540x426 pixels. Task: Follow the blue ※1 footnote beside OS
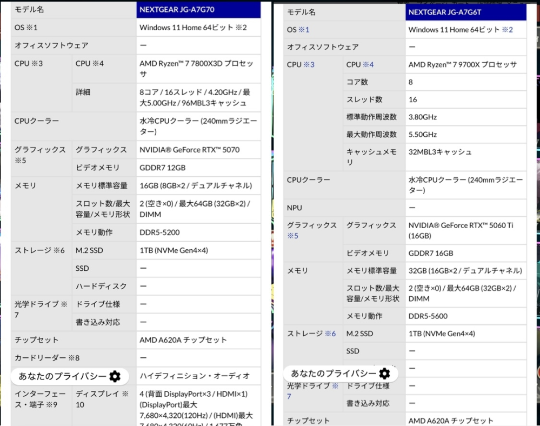[x=303, y=30]
